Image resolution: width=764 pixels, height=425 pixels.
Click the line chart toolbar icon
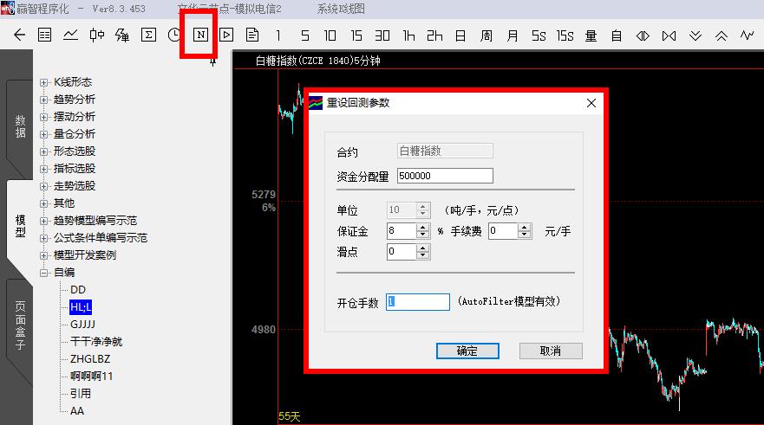(70, 35)
